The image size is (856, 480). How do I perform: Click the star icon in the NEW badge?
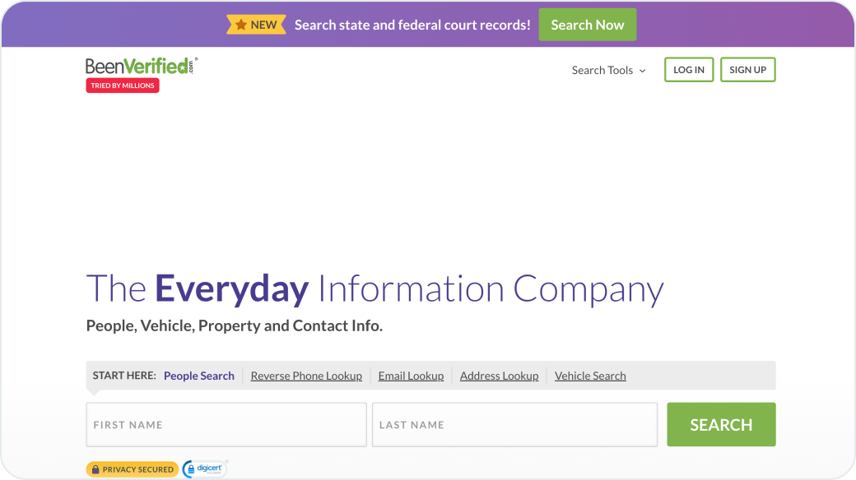[240, 24]
